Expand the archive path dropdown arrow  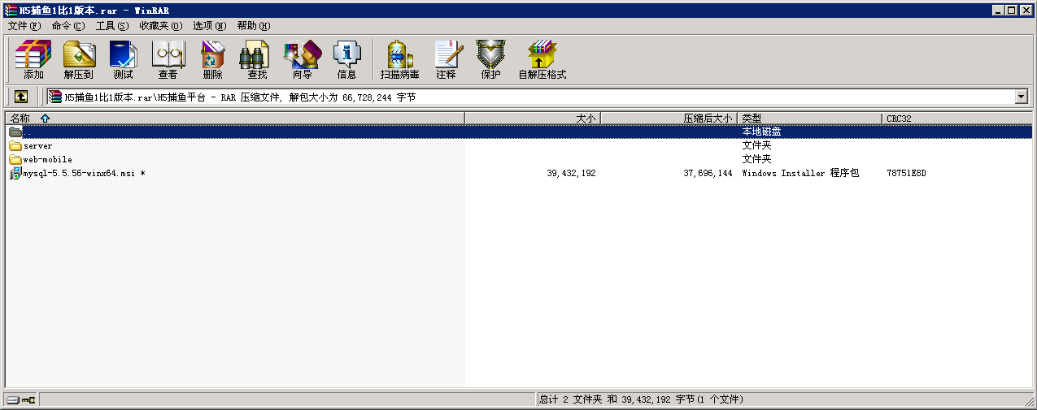coord(1022,97)
